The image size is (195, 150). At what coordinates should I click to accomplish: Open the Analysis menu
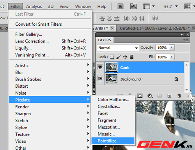coord(34,6)
